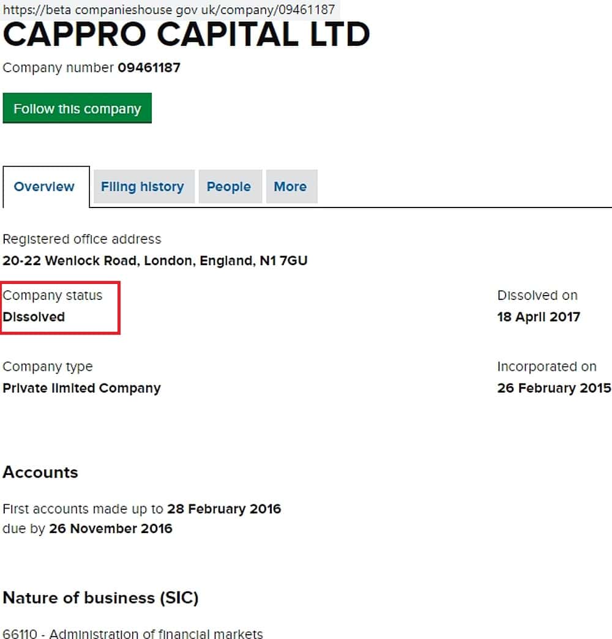Click the Company status label
The height and width of the screenshot is (639, 612).
pyautogui.click(x=53, y=296)
